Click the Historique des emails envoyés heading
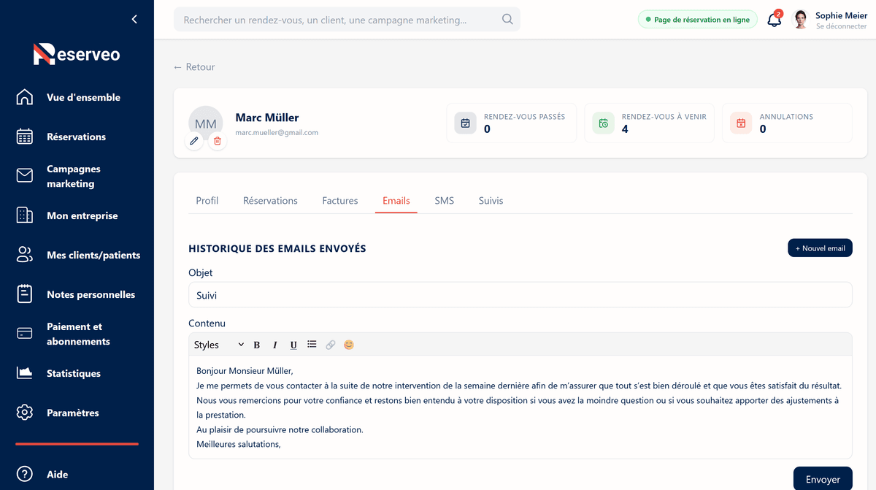This screenshot has width=876, height=490. [277, 248]
